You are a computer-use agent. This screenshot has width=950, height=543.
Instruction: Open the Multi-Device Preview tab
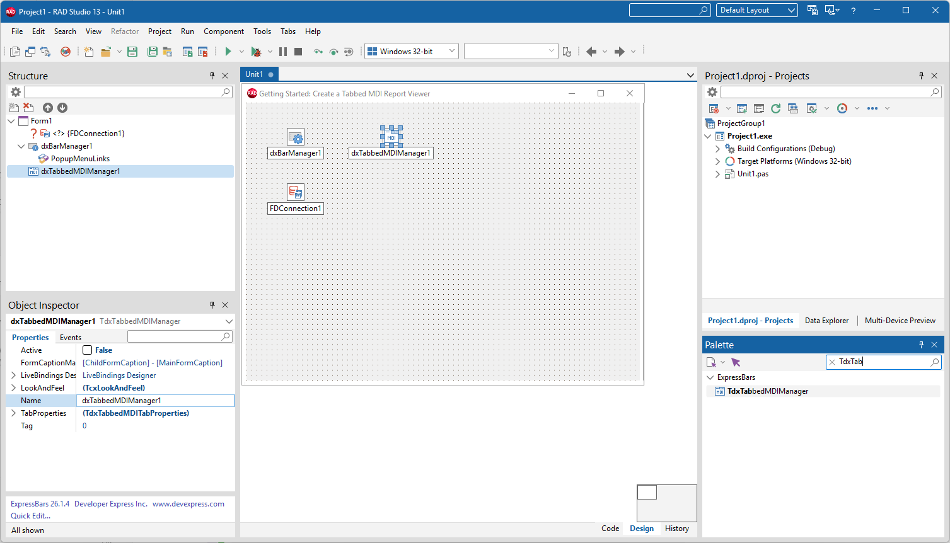coord(900,321)
